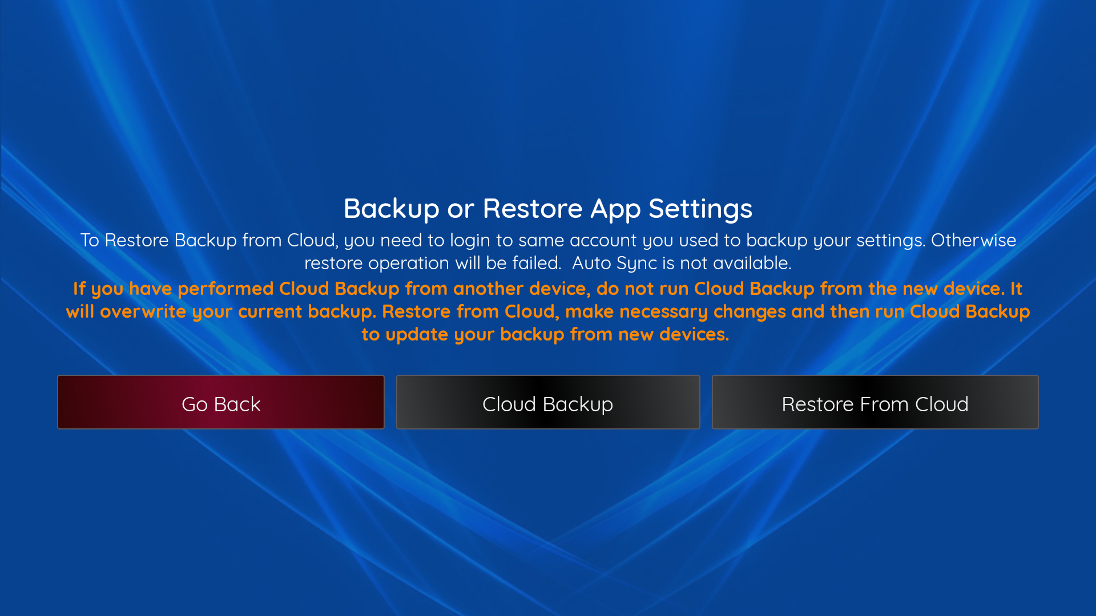The height and width of the screenshot is (616, 1096).
Task: Select the dark red button
Action: pos(220,402)
